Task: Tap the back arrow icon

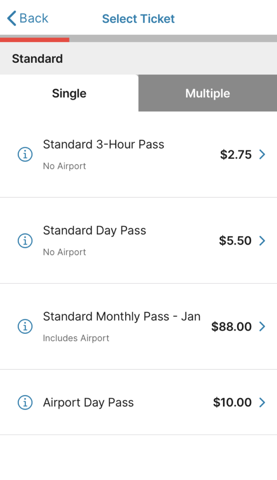Action: pyautogui.click(x=12, y=18)
